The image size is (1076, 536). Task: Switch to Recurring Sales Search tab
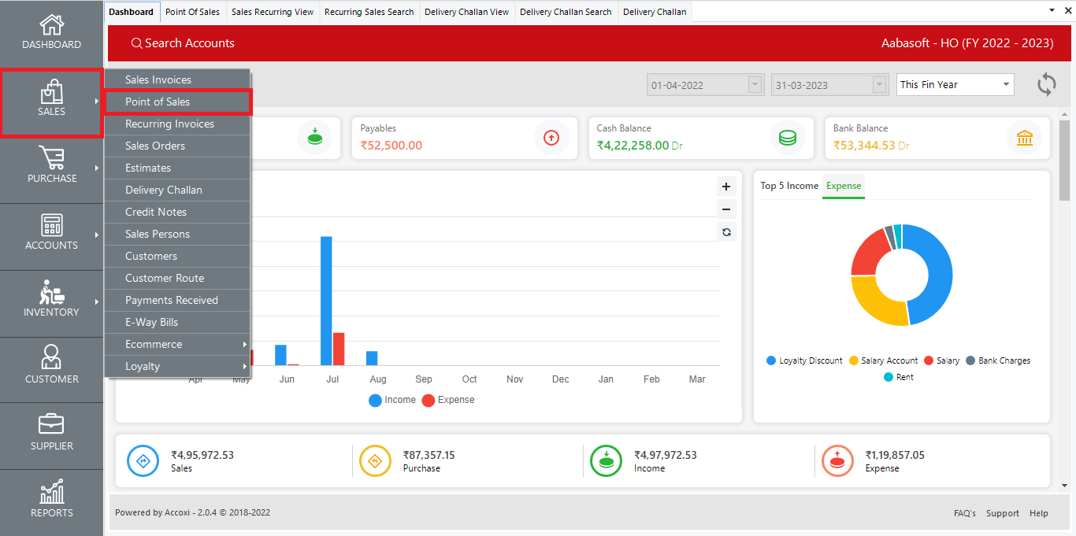(x=369, y=12)
